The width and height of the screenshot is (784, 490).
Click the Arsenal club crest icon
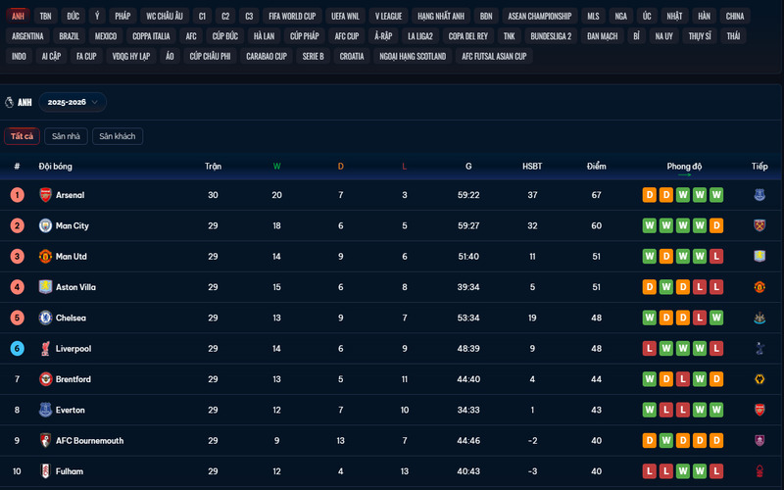[45, 195]
